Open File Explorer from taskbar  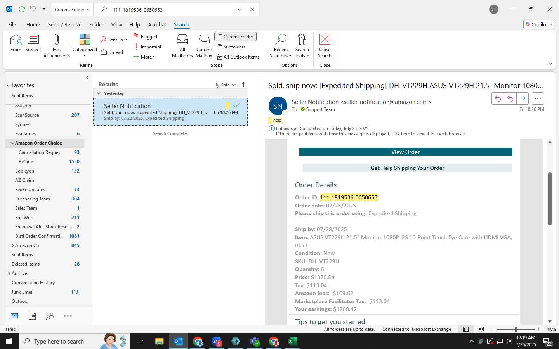pyautogui.click(x=160, y=341)
